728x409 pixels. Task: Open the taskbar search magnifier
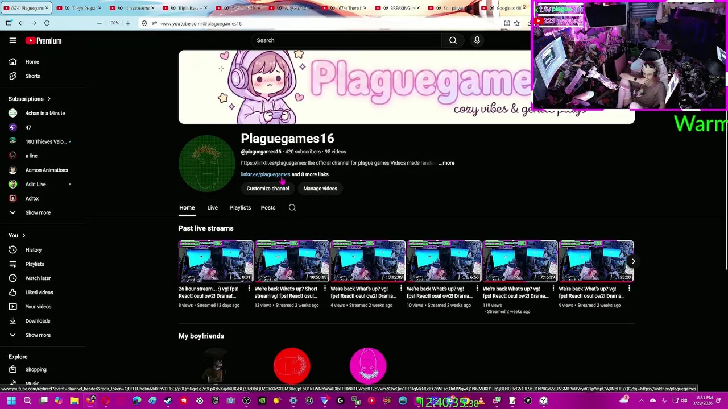pos(27,401)
